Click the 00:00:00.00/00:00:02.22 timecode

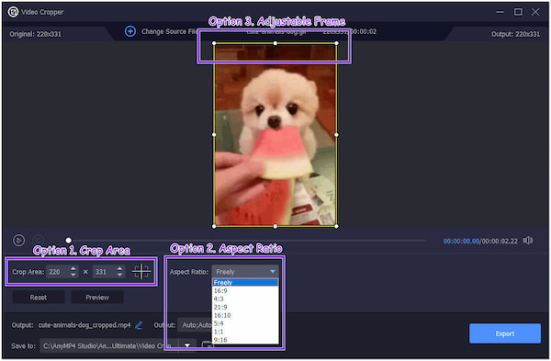pyautogui.click(x=480, y=242)
